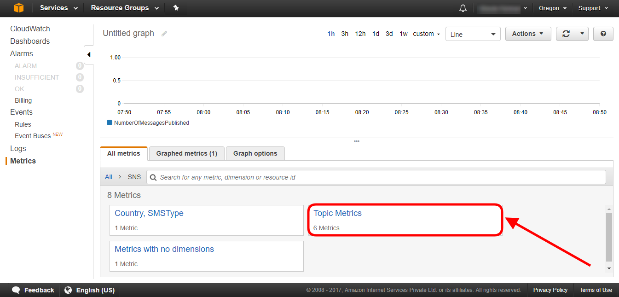Set time range to 3d
This screenshot has width=619, height=297.
[389, 34]
